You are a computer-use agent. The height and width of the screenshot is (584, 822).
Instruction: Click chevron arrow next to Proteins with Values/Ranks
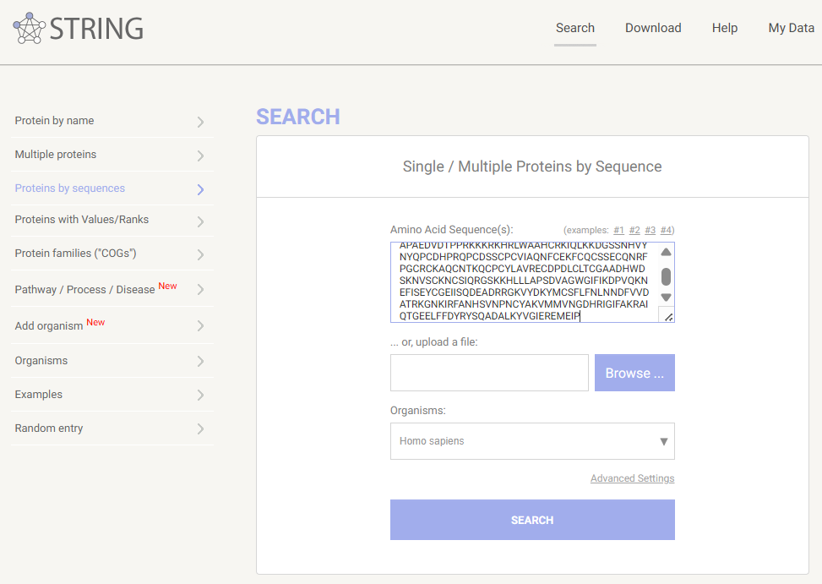point(200,221)
